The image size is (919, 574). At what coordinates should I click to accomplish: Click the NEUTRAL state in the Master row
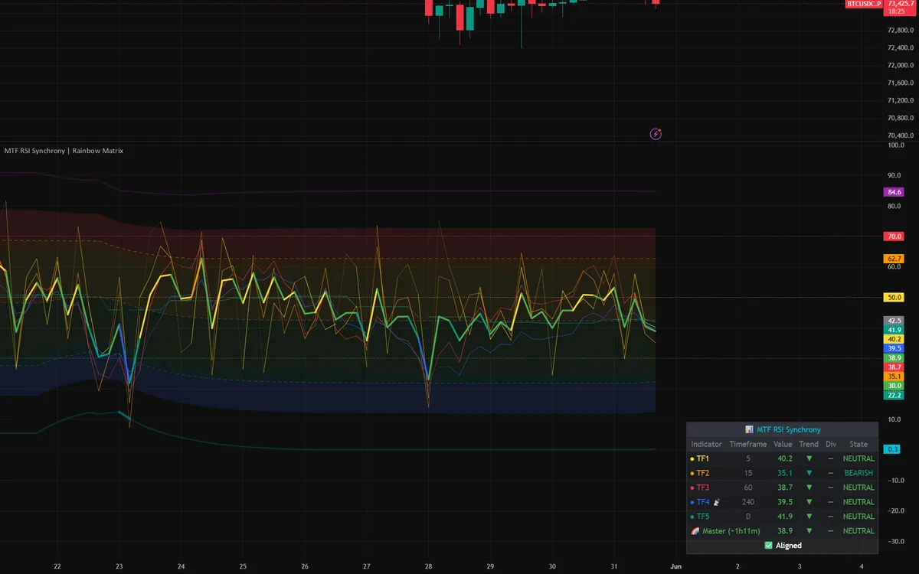[858, 530]
